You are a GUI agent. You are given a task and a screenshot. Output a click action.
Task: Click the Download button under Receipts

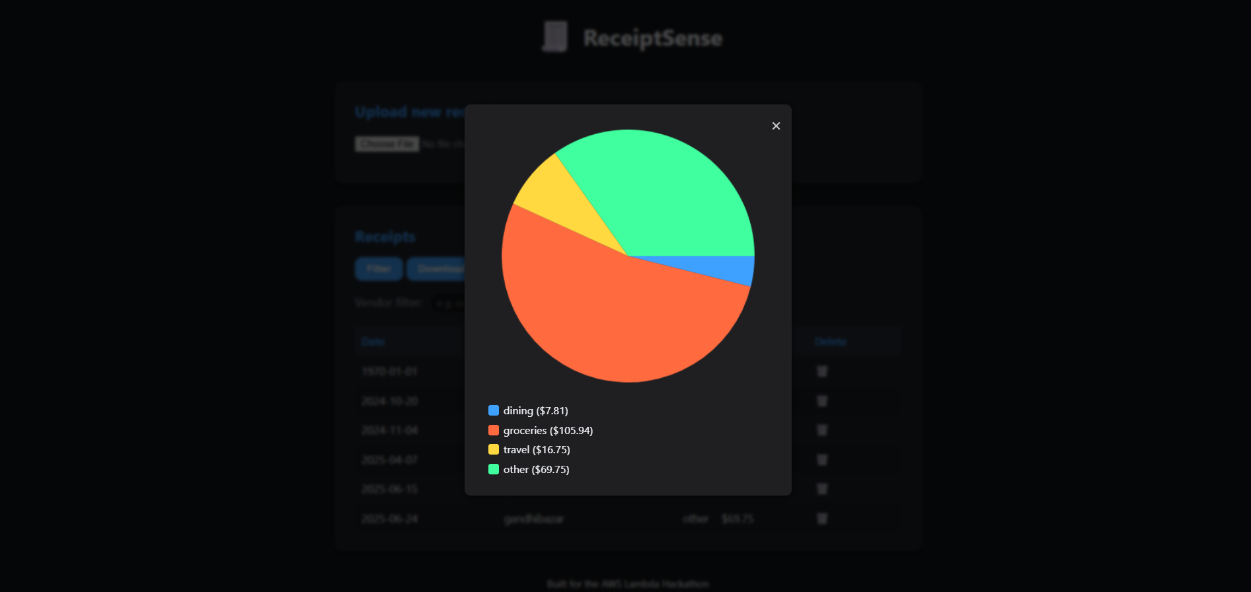[436, 269]
